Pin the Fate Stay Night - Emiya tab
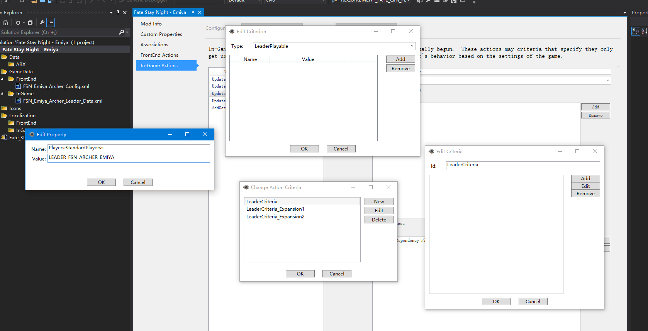The width and height of the screenshot is (648, 331). pyautogui.click(x=192, y=12)
